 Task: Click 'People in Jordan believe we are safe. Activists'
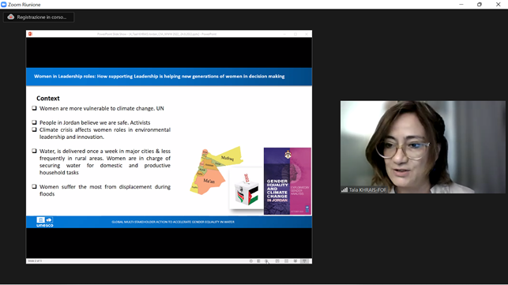(95, 122)
